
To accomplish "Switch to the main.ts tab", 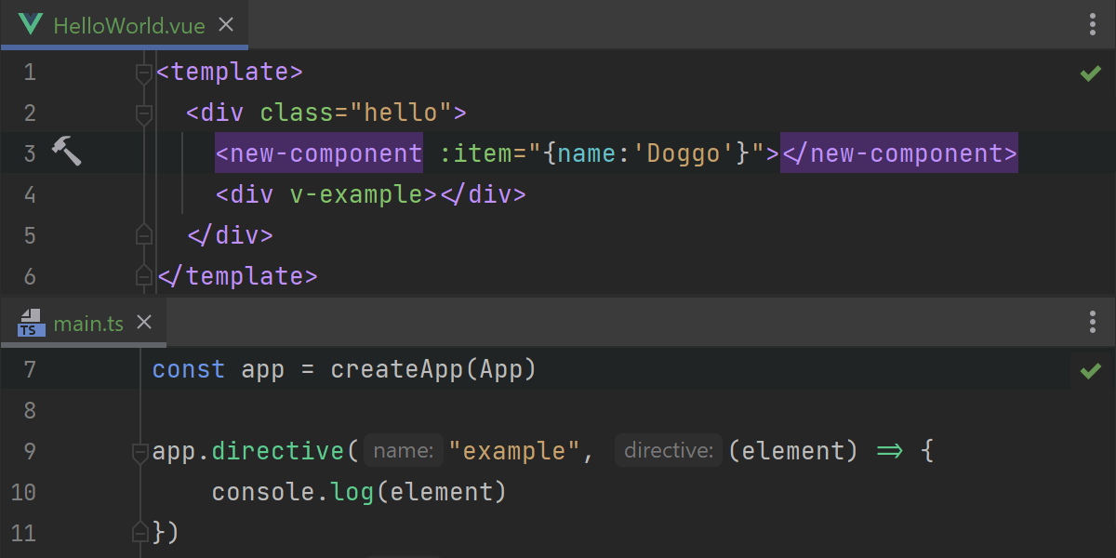I will click(88, 323).
